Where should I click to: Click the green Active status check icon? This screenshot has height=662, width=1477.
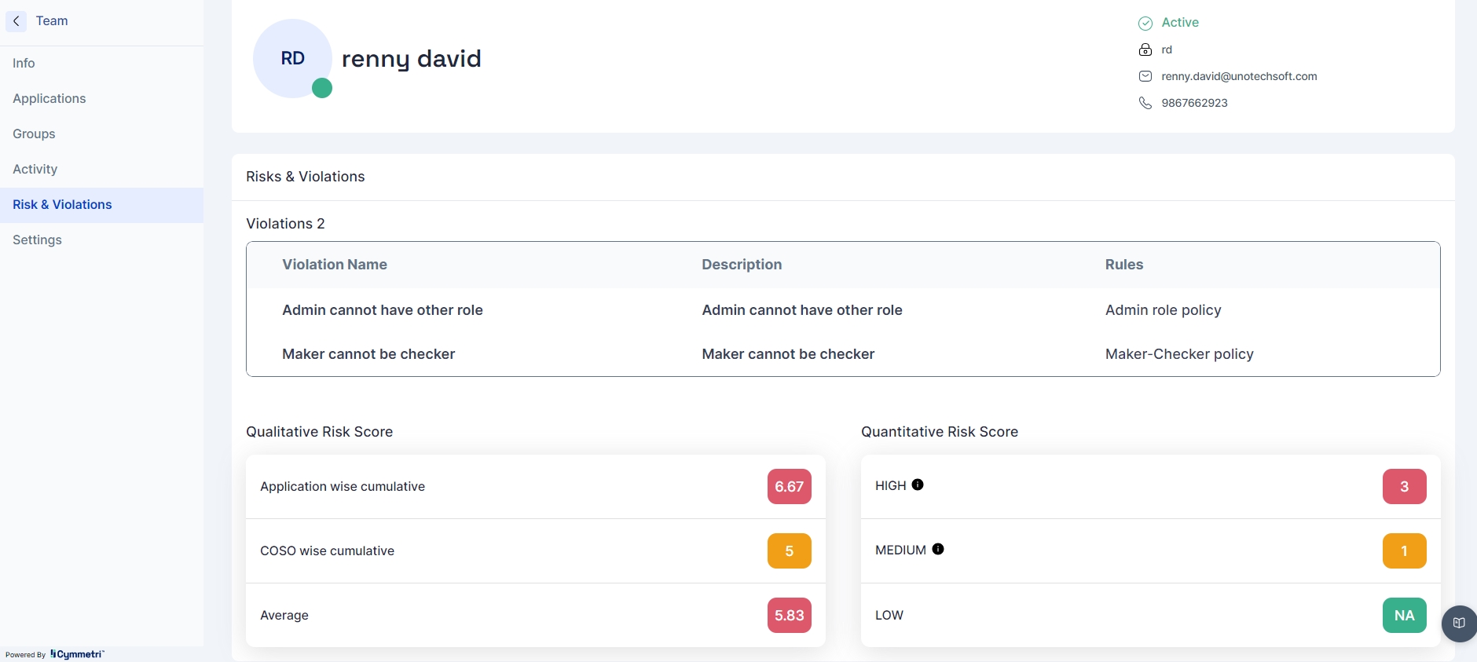(x=1145, y=23)
